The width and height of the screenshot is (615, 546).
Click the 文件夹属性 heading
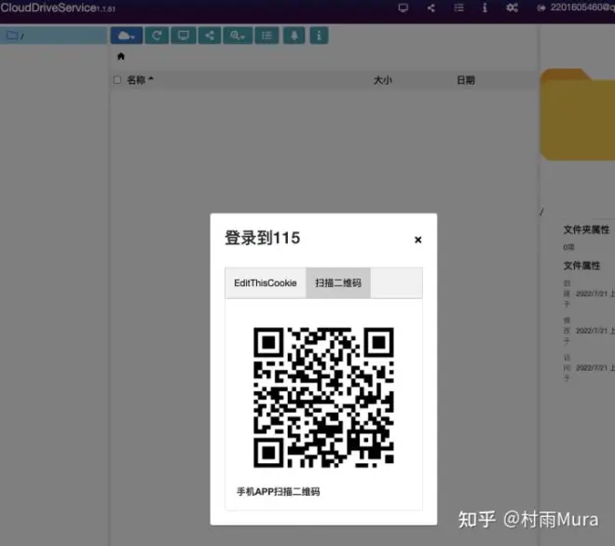click(586, 230)
